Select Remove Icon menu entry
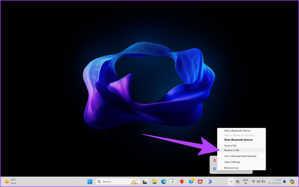299x187 pixels. click(231, 168)
